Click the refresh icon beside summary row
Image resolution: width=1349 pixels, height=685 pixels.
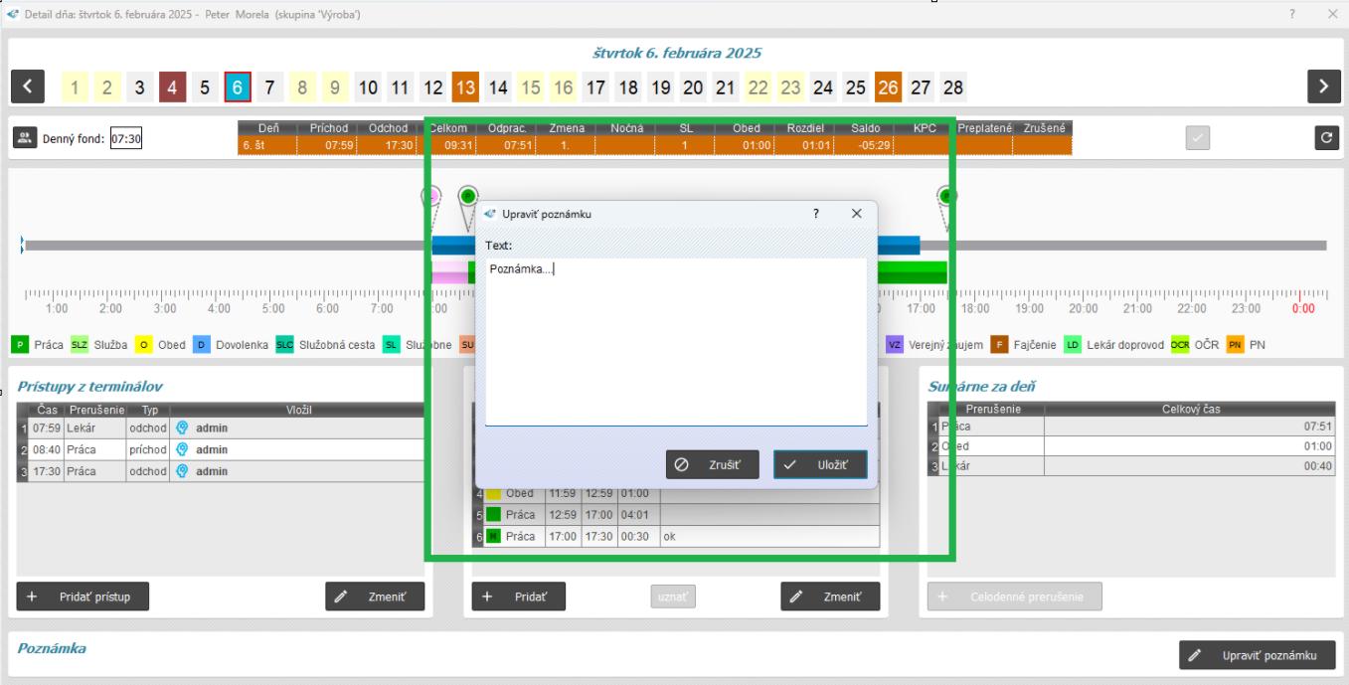(1326, 139)
